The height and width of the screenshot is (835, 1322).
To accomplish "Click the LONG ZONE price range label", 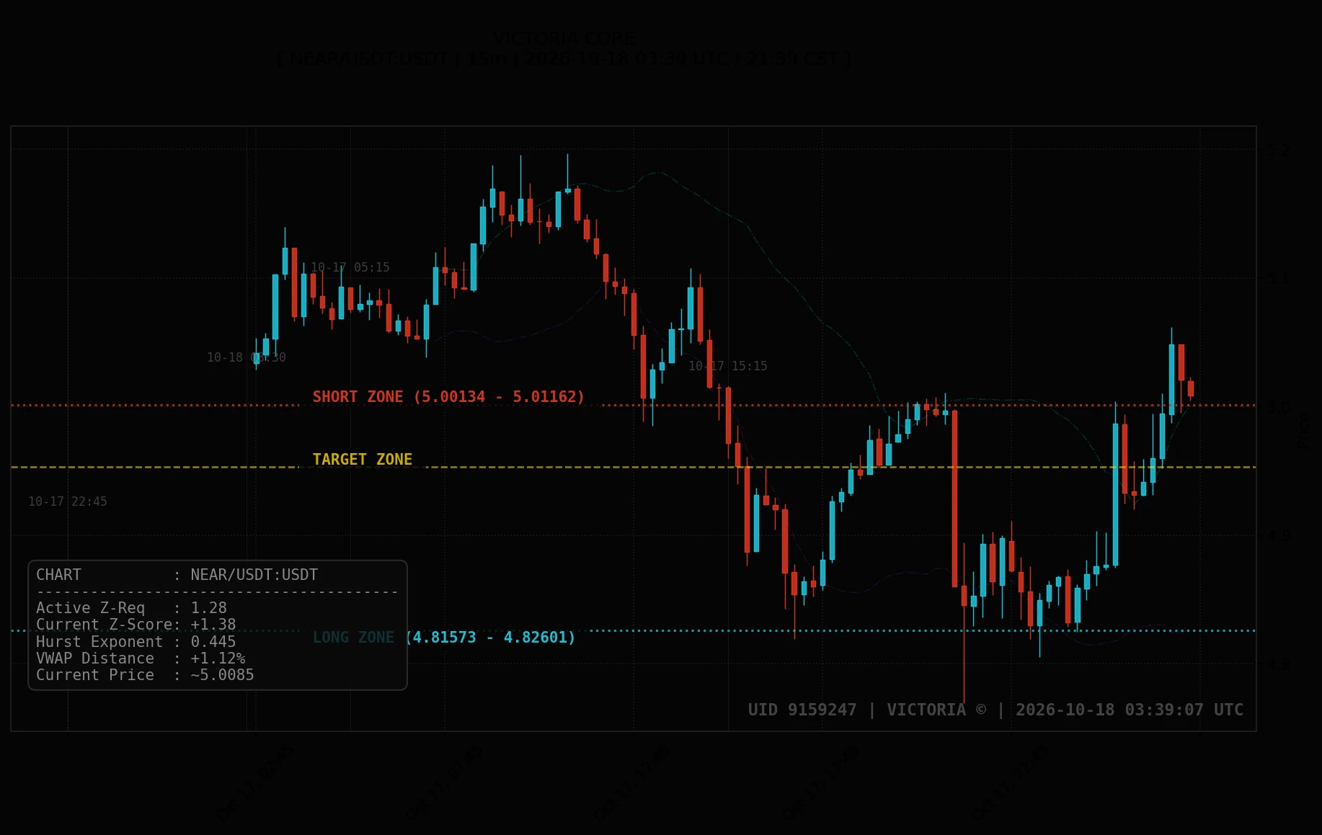I will coord(444,638).
